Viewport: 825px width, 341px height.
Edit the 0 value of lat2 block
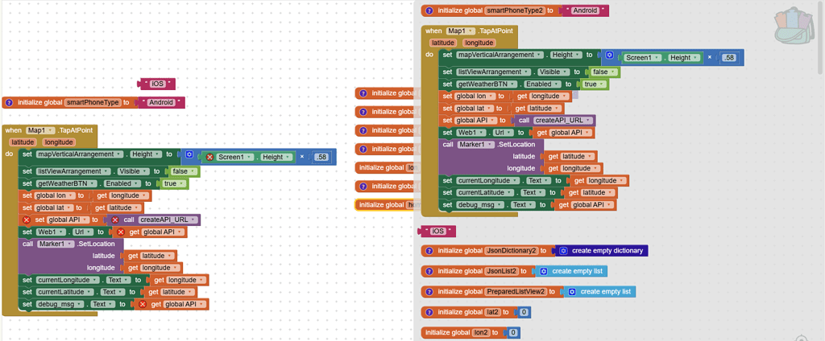click(524, 312)
